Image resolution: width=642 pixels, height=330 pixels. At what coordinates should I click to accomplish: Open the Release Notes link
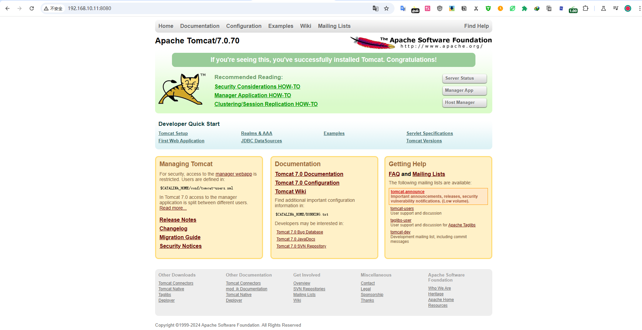(178, 220)
